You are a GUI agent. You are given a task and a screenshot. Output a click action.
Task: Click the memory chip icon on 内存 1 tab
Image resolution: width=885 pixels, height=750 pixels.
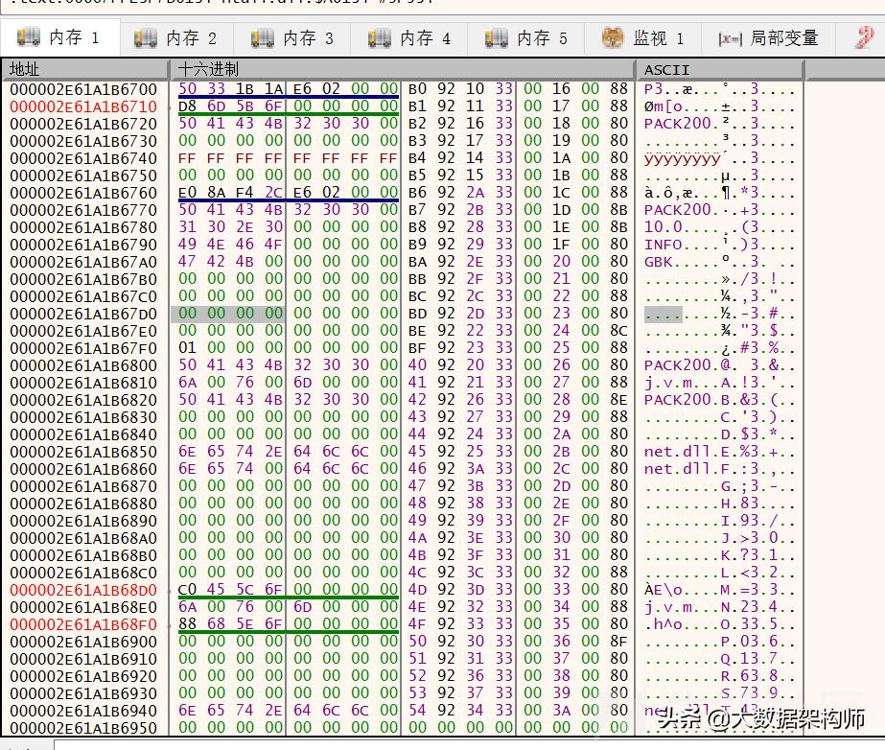click(x=27, y=38)
